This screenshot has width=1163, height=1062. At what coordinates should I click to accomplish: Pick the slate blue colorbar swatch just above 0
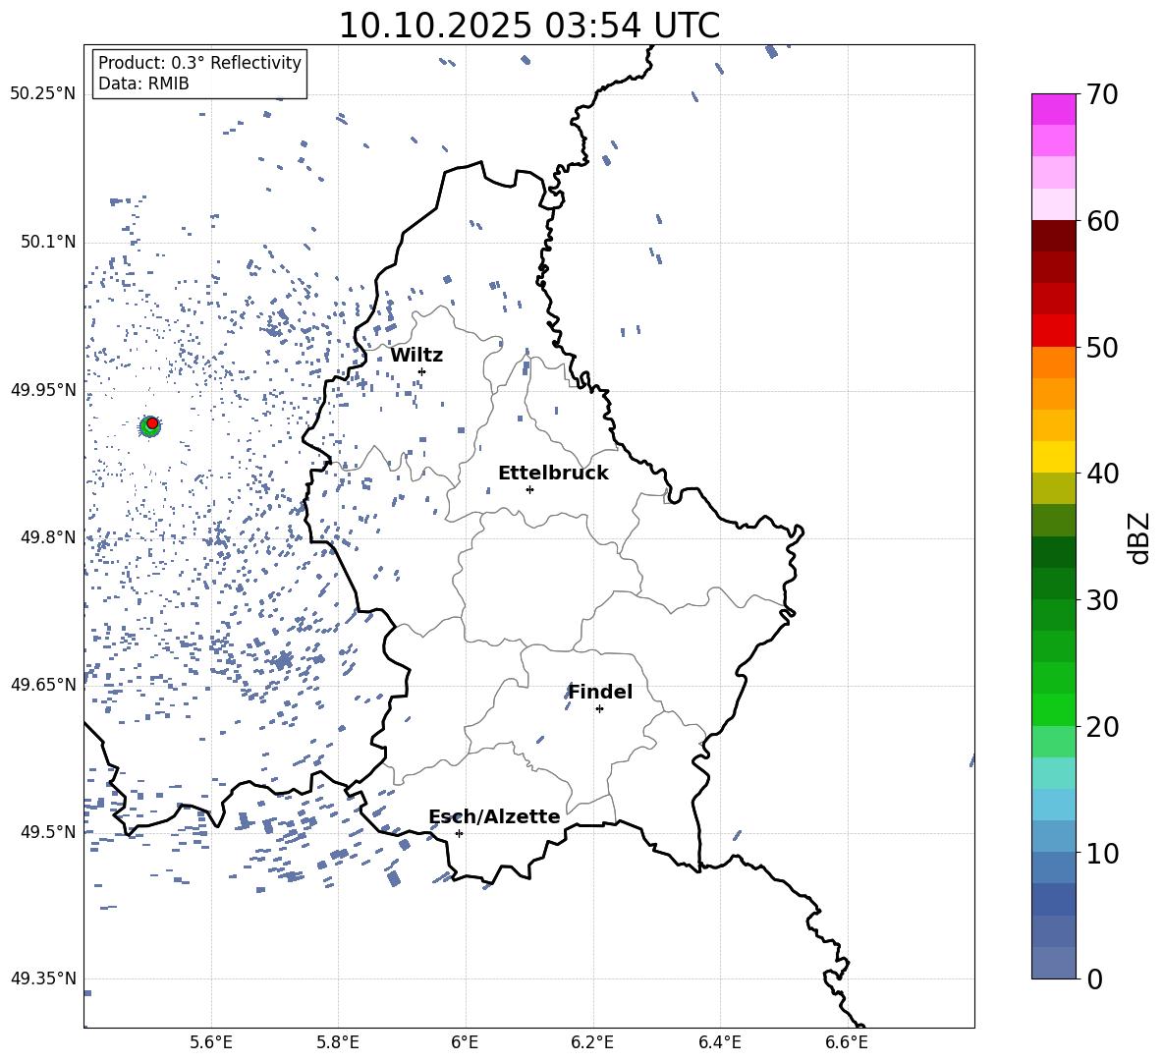click(x=1053, y=963)
